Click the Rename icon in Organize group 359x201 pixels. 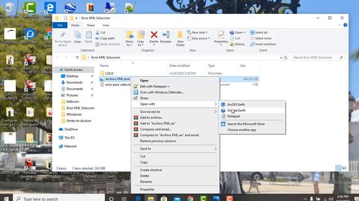[x=166, y=35]
